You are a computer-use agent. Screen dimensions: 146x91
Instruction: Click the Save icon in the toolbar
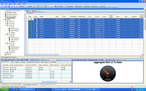(x=6, y=6)
